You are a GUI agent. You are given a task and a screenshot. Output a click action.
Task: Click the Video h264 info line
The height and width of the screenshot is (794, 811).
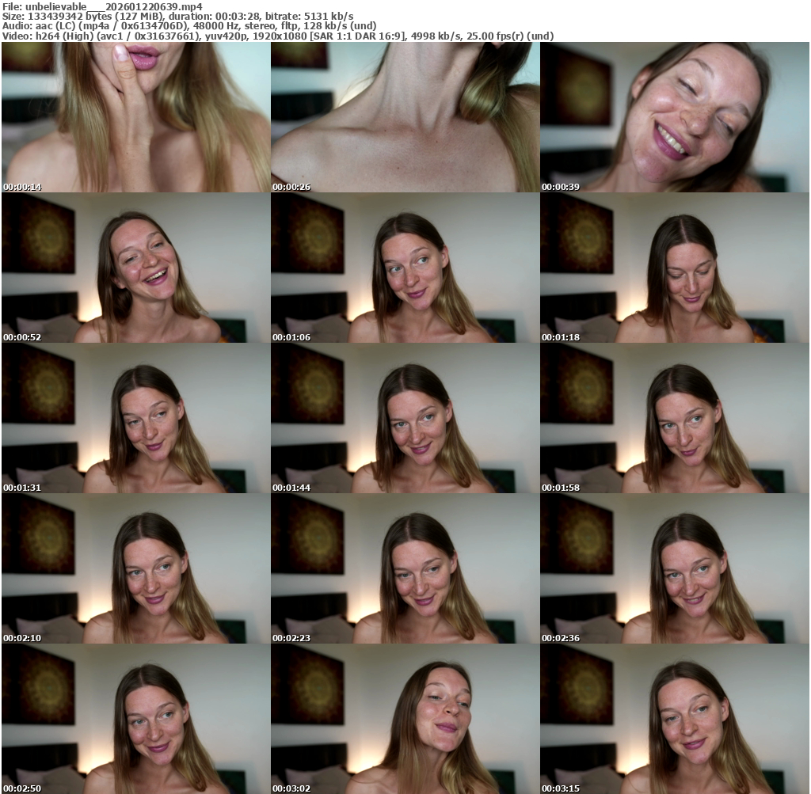tap(277, 36)
